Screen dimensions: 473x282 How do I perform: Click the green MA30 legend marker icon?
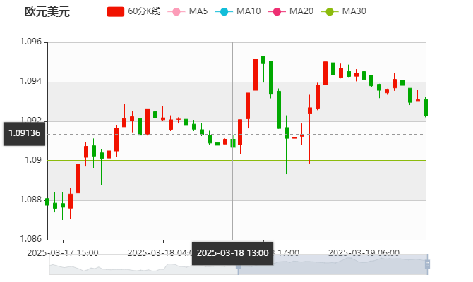330,11
